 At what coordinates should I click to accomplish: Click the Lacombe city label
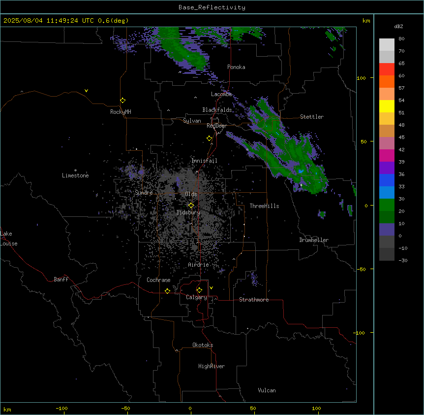[221, 94]
